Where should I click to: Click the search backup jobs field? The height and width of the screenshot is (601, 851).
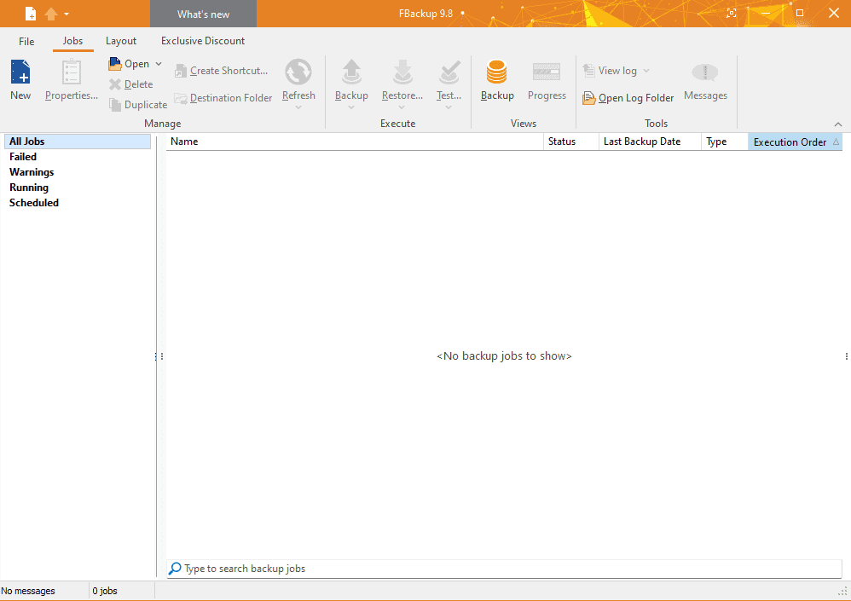505,569
